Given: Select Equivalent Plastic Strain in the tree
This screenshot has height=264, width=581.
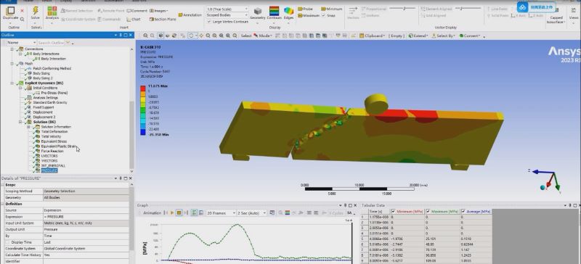Looking at the screenshot, I should pos(58,147).
